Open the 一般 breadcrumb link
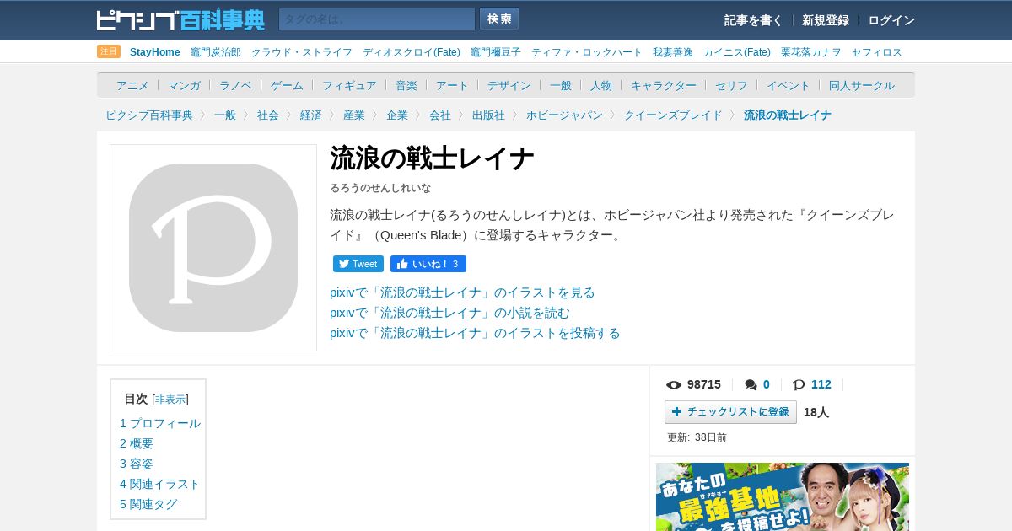 coord(225,115)
